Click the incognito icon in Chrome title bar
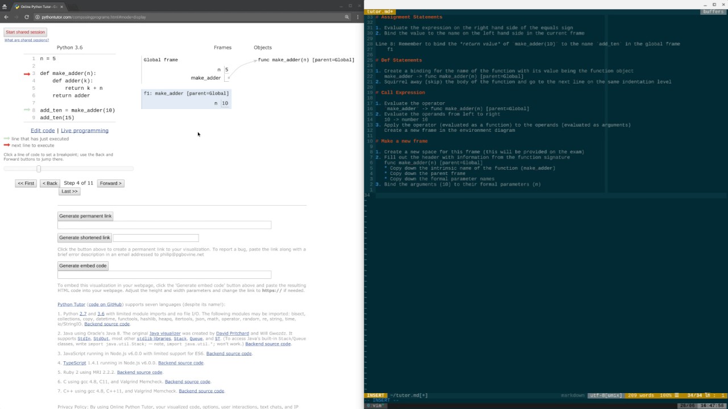This screenshot has height=409, width=728. point(5,6)
